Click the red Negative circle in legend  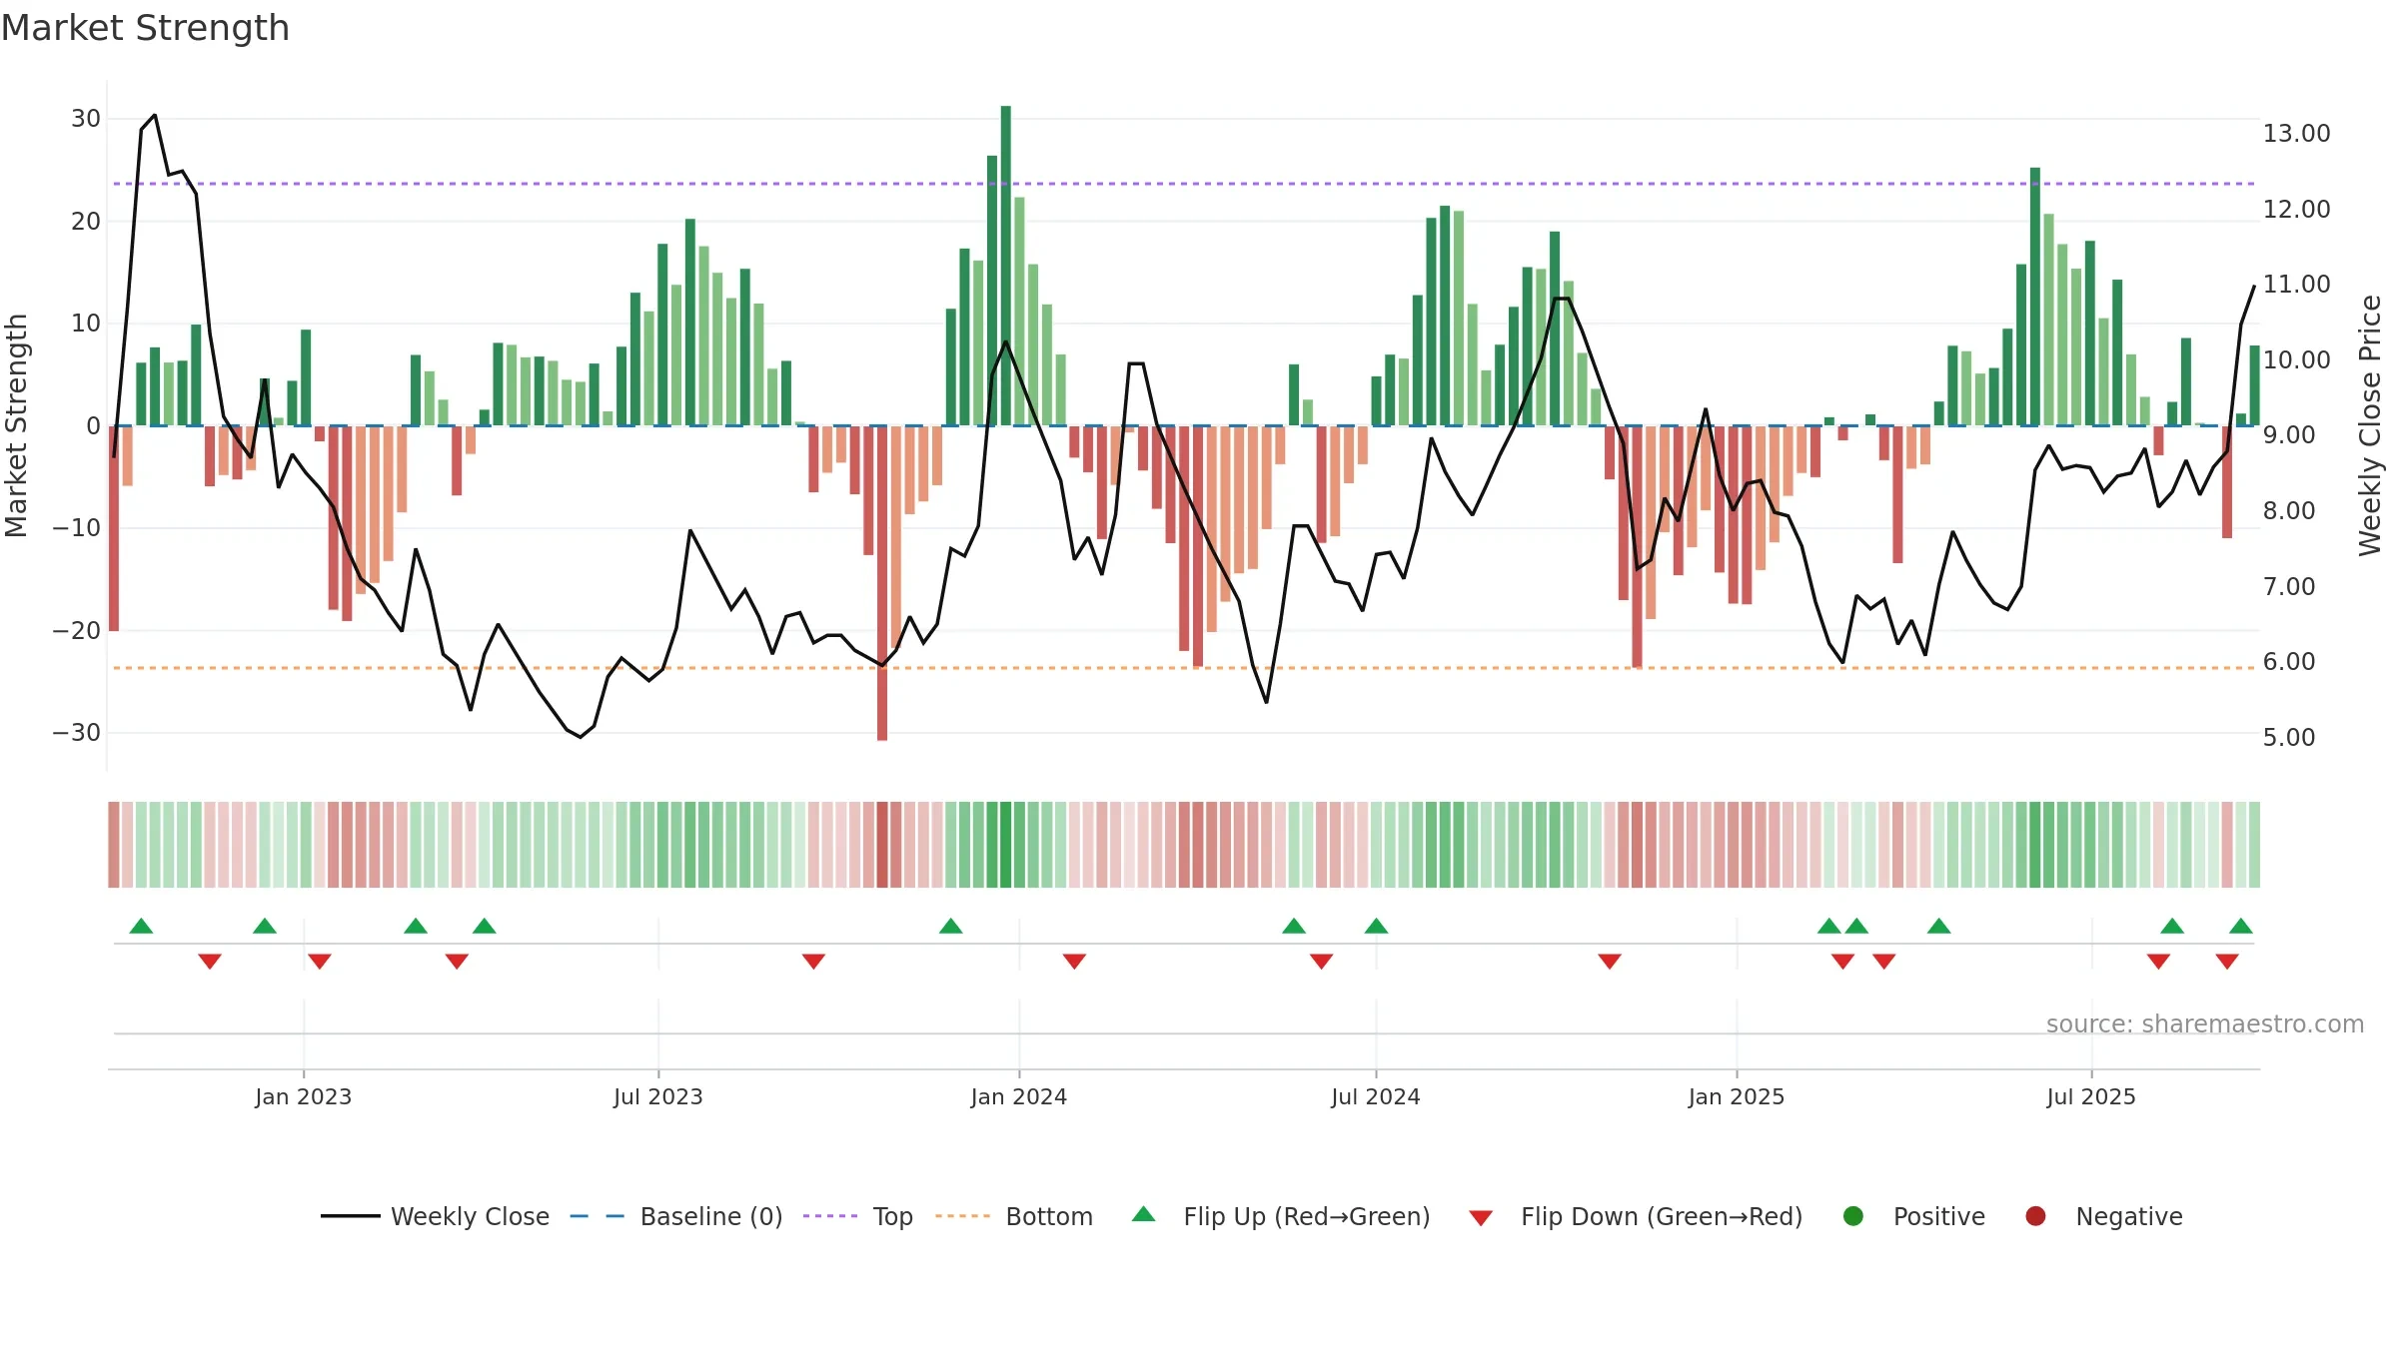click(2035, 1216)
